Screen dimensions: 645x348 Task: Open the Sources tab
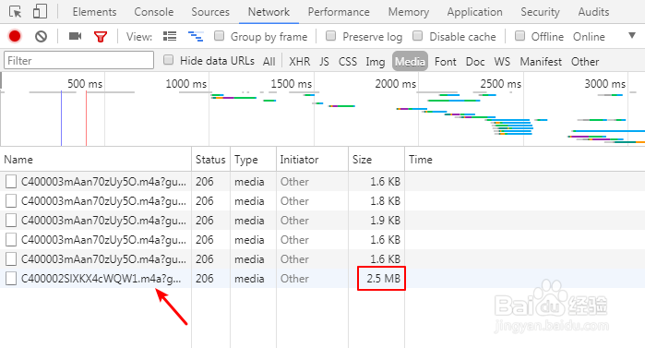tap(210, 12)
